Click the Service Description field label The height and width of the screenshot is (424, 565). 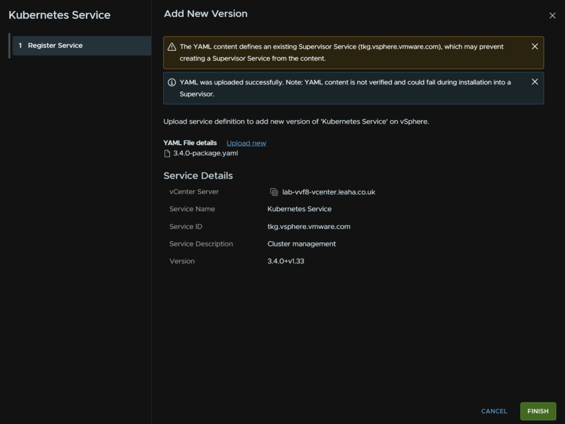[201, 244]
